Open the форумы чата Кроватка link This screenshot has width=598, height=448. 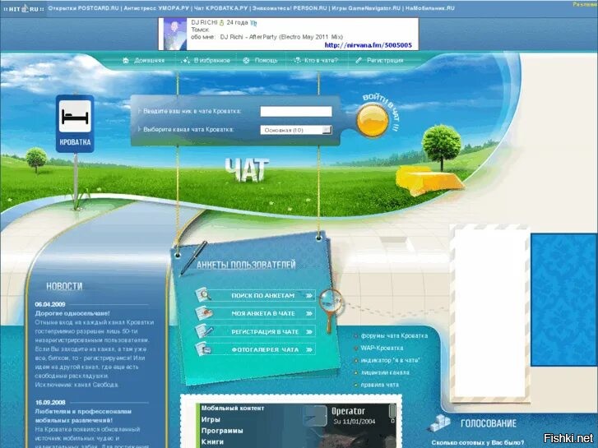tap(394, 335)
